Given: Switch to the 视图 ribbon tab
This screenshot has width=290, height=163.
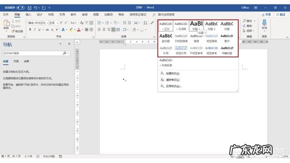Looking at the screenshot, I should pyautogui.click(x=96, y=14).
